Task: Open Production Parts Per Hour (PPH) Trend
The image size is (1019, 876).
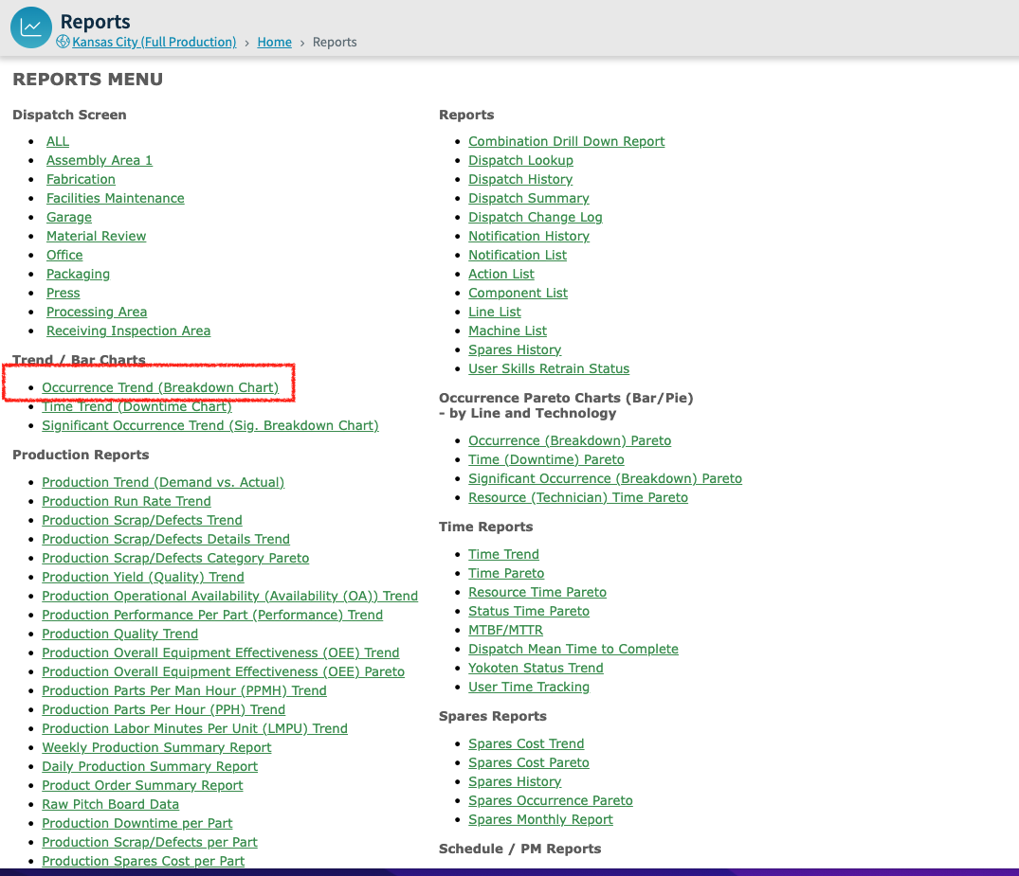Action: [x=164, y=709]
